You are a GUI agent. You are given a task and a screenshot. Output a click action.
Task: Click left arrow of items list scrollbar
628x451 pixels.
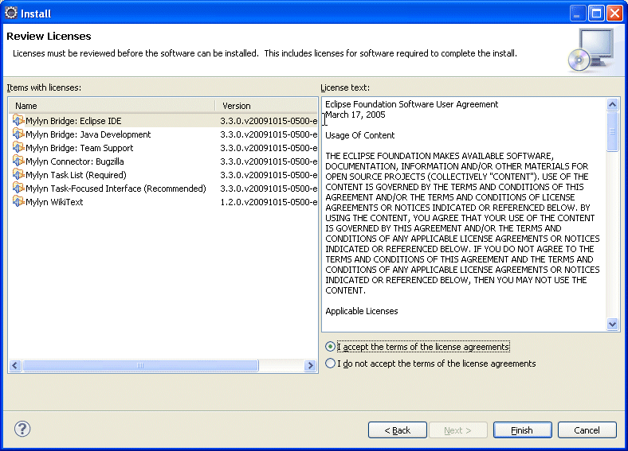pyautogui.click(x=15, y=365)
